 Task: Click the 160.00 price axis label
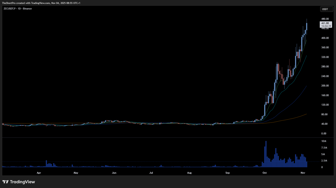pos(325,95)
